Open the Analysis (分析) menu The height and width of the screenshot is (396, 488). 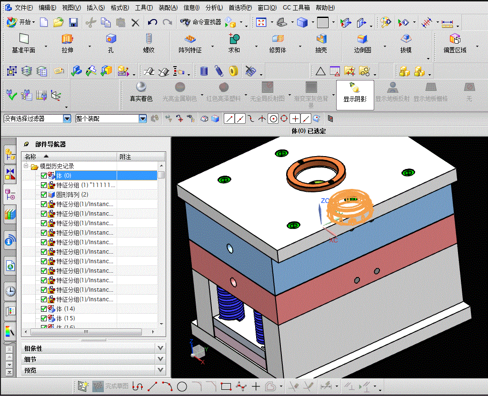(x=214, y=8)
